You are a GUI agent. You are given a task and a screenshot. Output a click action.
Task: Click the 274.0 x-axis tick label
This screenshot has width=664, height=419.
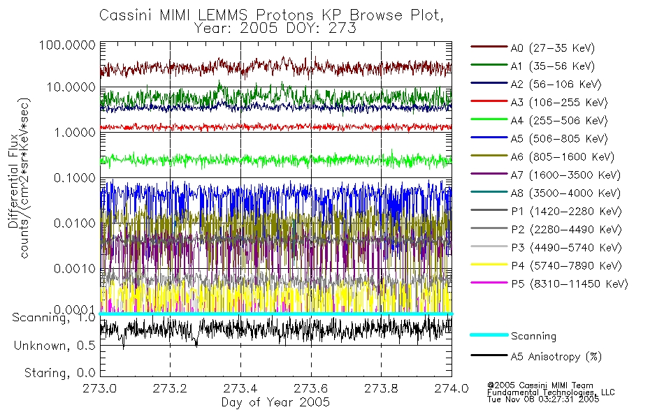point(452,388)
